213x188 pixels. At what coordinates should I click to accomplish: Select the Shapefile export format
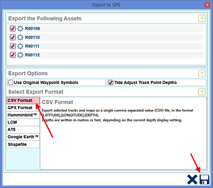[x=23, y=144]
